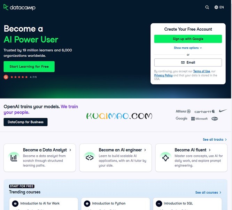Image resolution: width=232 pixels, height=210 pixels.
Task: Click the START FOR FREE badge
Action: point(22,186)
